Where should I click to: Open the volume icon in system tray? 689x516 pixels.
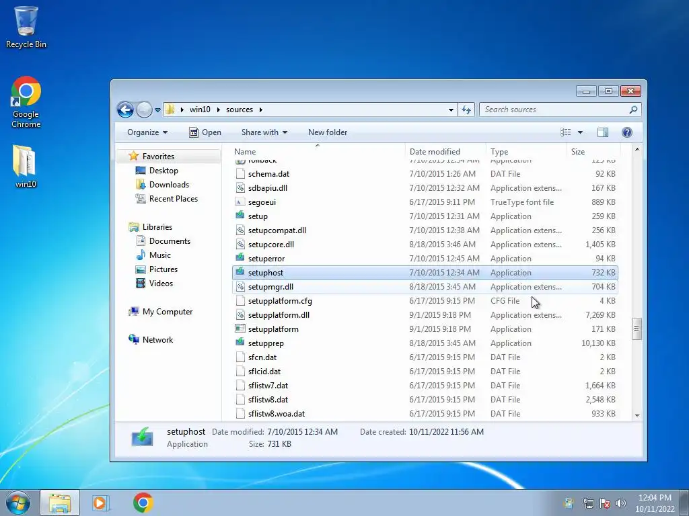[x=621, y=503]
